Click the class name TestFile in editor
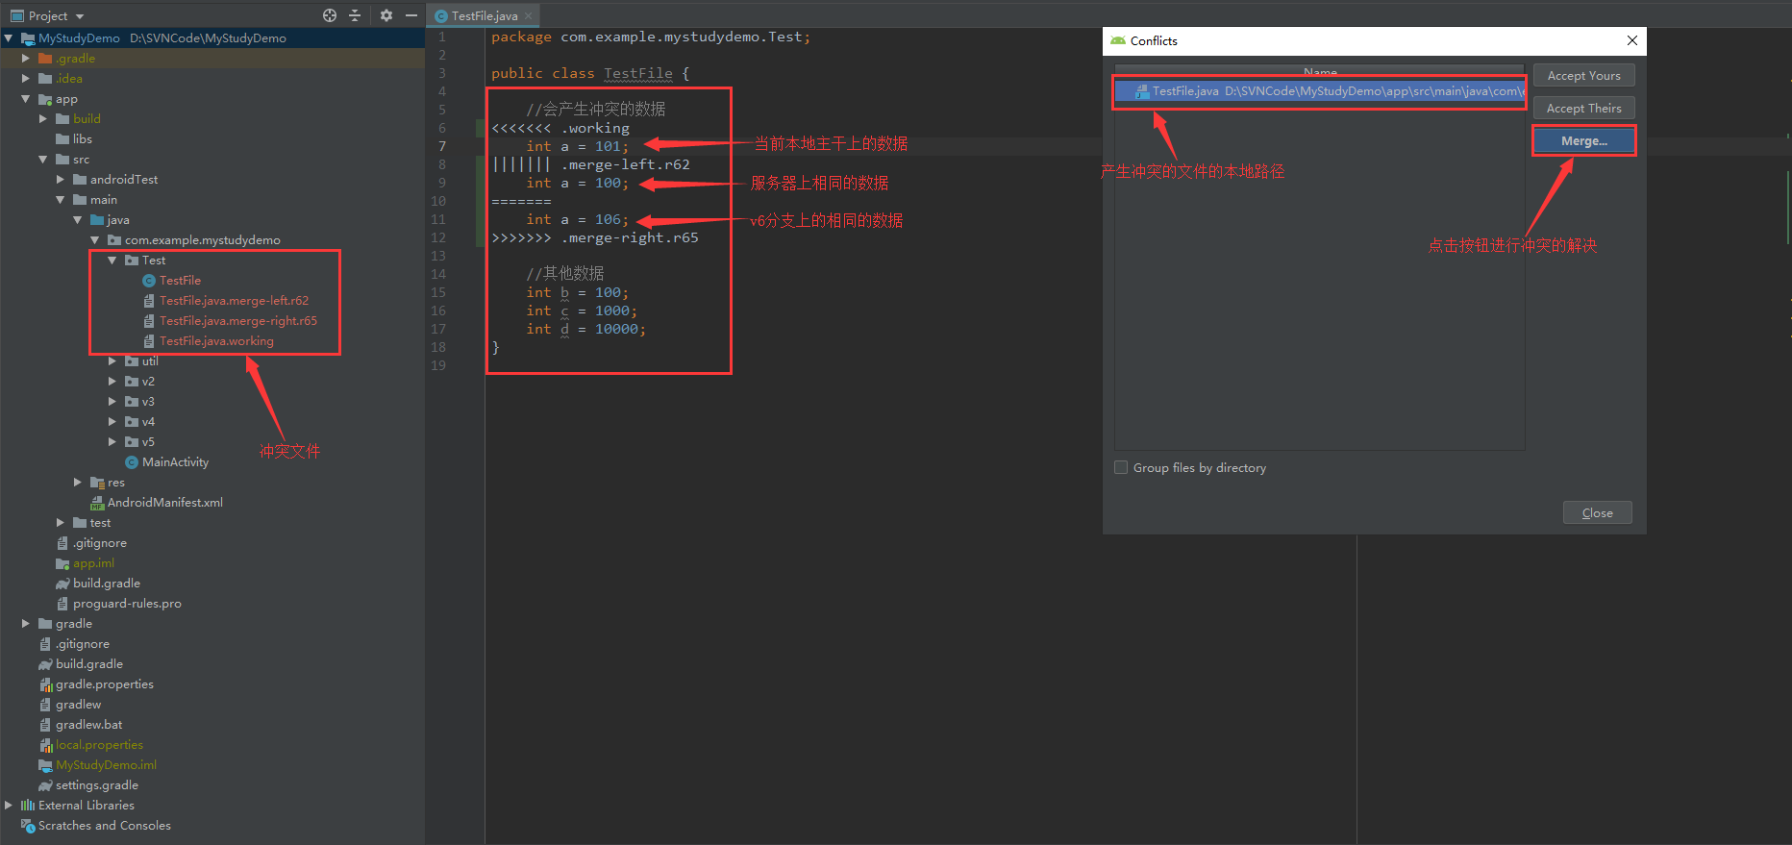 pyautogui.click(x=638, y=74)
